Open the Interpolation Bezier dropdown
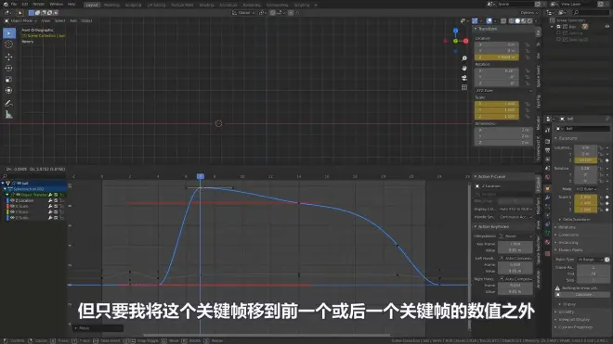 (515, 236)
